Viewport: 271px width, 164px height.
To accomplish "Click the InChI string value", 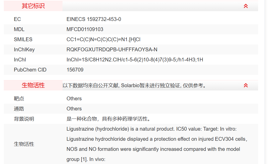I will (x=135, y=60).
